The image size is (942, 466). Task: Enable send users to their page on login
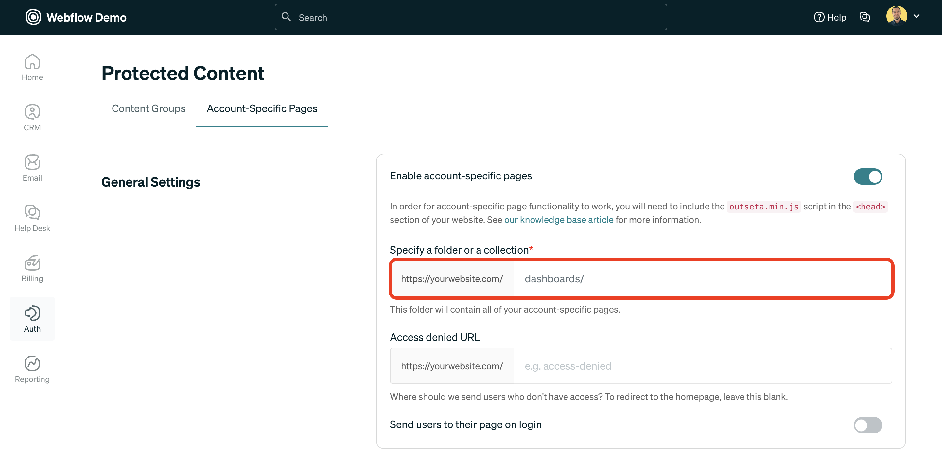coord(868,425)
